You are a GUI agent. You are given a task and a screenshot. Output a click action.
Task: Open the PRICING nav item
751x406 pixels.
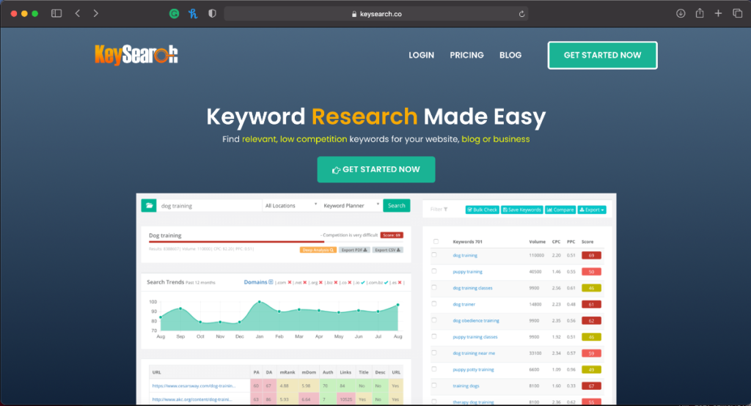coord(466,55)
